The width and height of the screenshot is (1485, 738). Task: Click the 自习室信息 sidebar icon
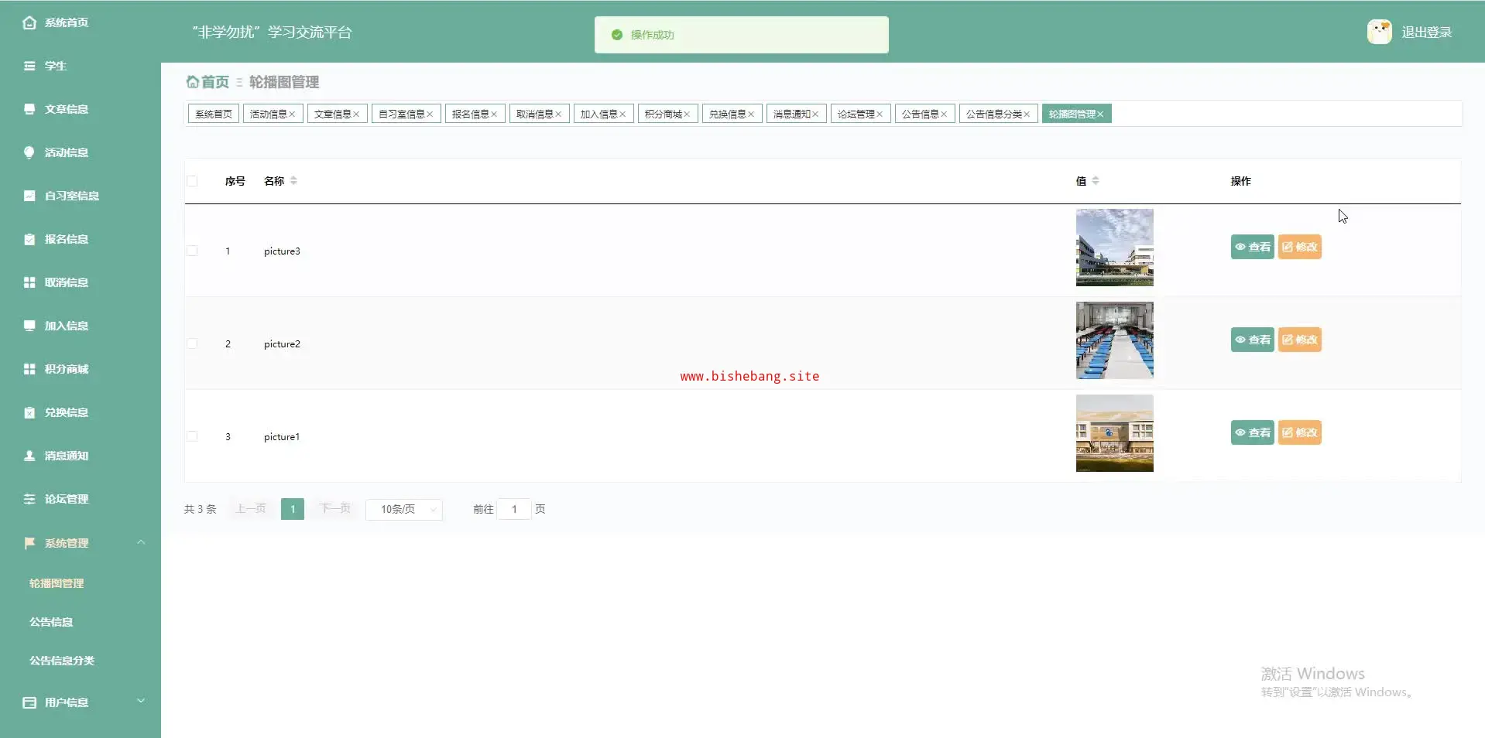pos(29,196)
